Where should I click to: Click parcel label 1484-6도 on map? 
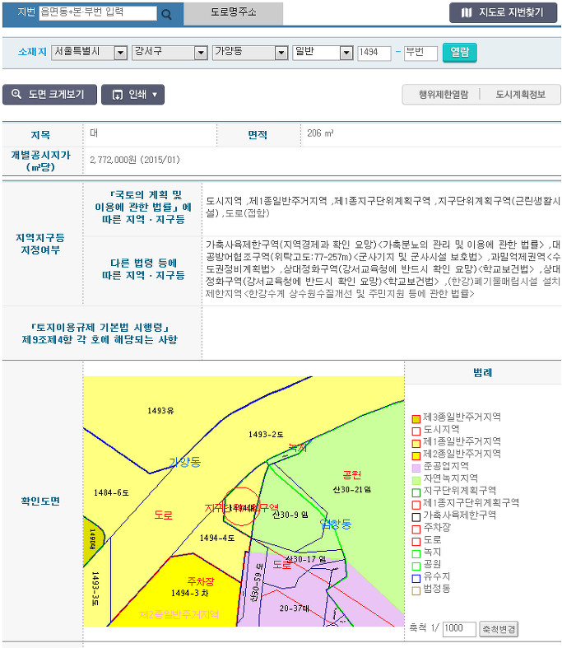111,492
